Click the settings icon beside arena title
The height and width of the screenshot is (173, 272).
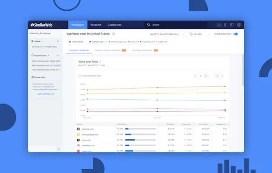coord(113,34)
